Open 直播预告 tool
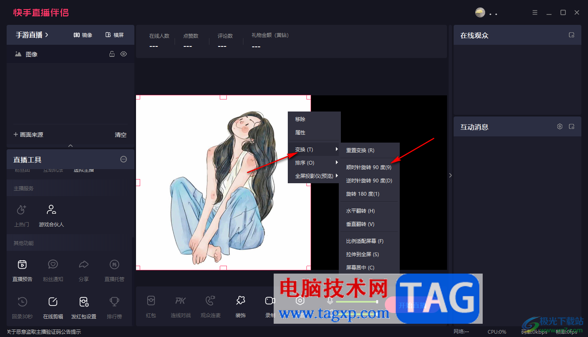Screen dimensions: 588x337 [x=22, y=270]
